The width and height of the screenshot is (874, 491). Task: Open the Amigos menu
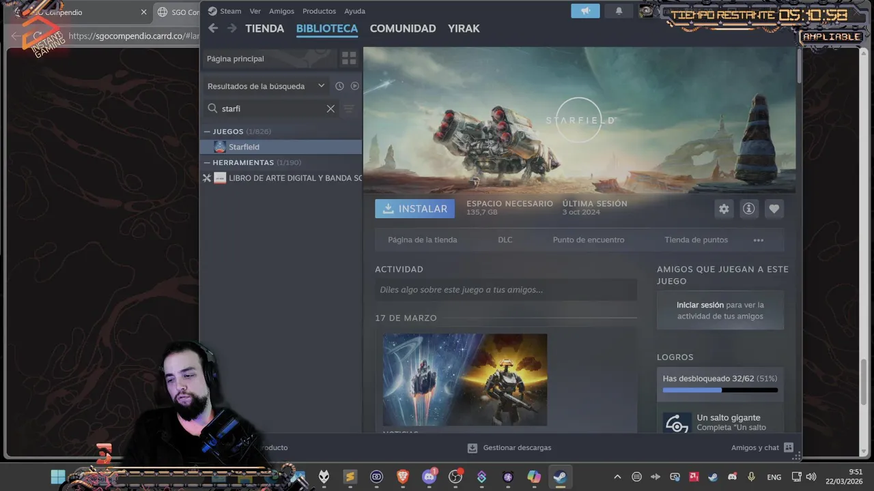pyautogui.click(x=281, y=11)
